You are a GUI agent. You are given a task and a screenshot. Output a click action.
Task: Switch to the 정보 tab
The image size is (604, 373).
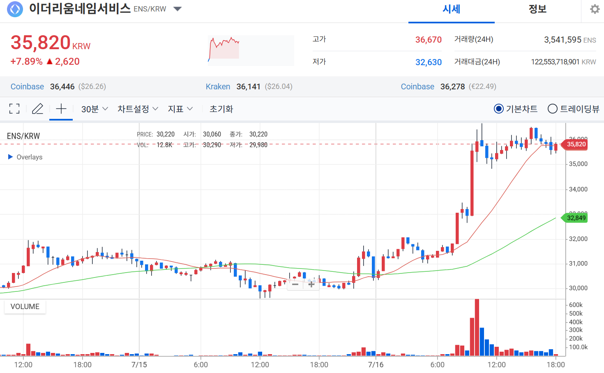coord(537,9)
